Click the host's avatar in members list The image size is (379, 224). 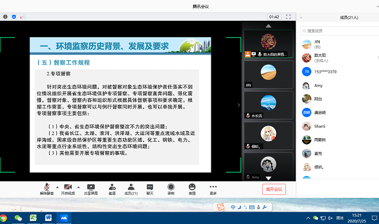[307, 58]
